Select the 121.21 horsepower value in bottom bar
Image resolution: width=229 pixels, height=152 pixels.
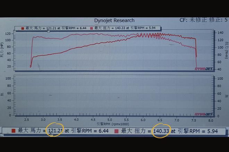point(56,131)
